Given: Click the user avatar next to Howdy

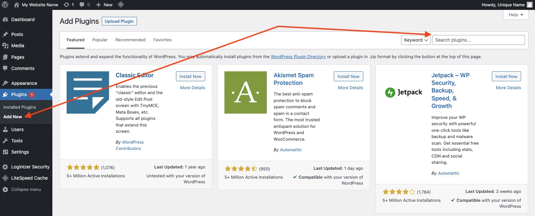Looking at the screenshot, I should (530, 5).
